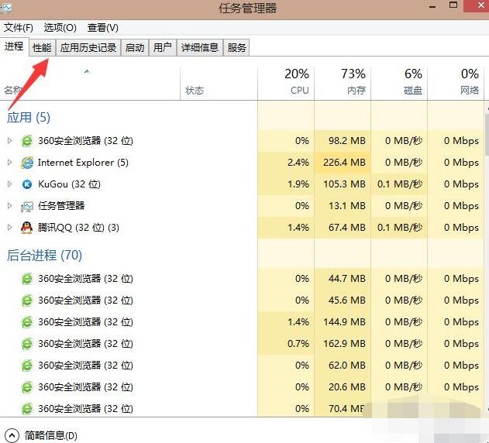The image size is (489, 443).
Task: Switch to the 应用历史记录 tab
Action: click(88, 48)
